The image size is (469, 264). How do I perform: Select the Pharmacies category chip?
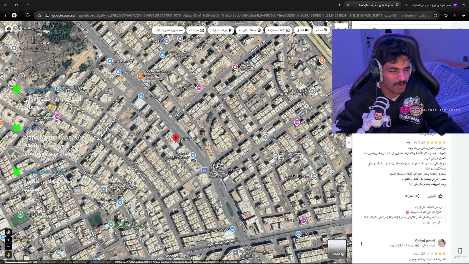pyautogui.click(x=196, y=30)
